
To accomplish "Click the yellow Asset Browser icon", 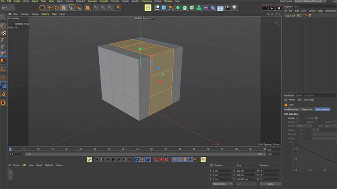I will [x=148, y=8].
